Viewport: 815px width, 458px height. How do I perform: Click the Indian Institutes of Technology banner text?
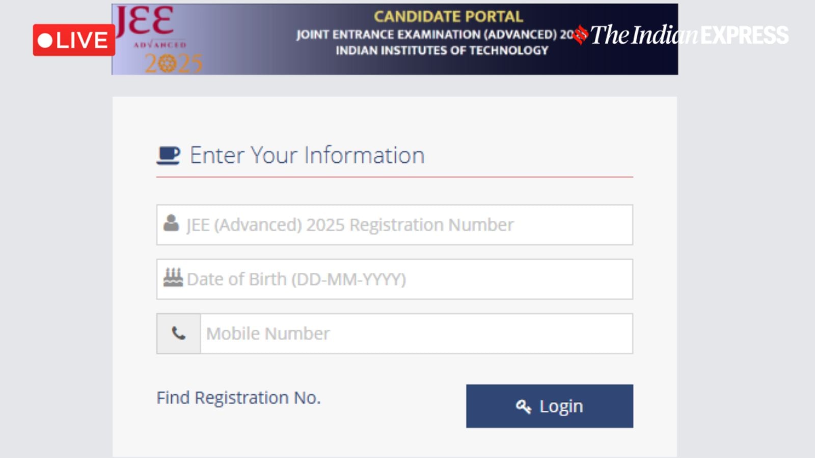(442, 50)
